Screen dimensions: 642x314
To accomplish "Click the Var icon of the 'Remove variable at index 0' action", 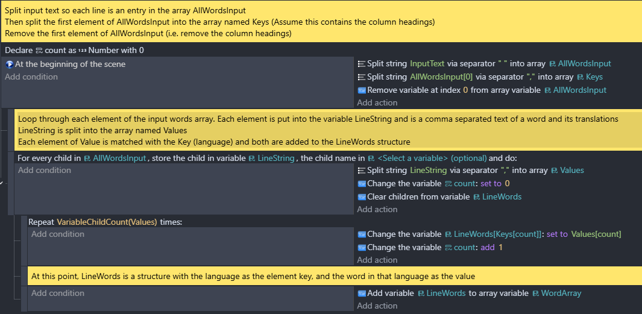I will pyautogui.click(x=362, y=90).
